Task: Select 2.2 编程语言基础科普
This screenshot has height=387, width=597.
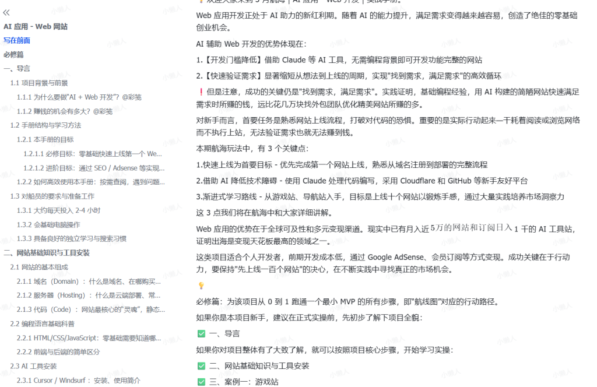Action: 42,324
